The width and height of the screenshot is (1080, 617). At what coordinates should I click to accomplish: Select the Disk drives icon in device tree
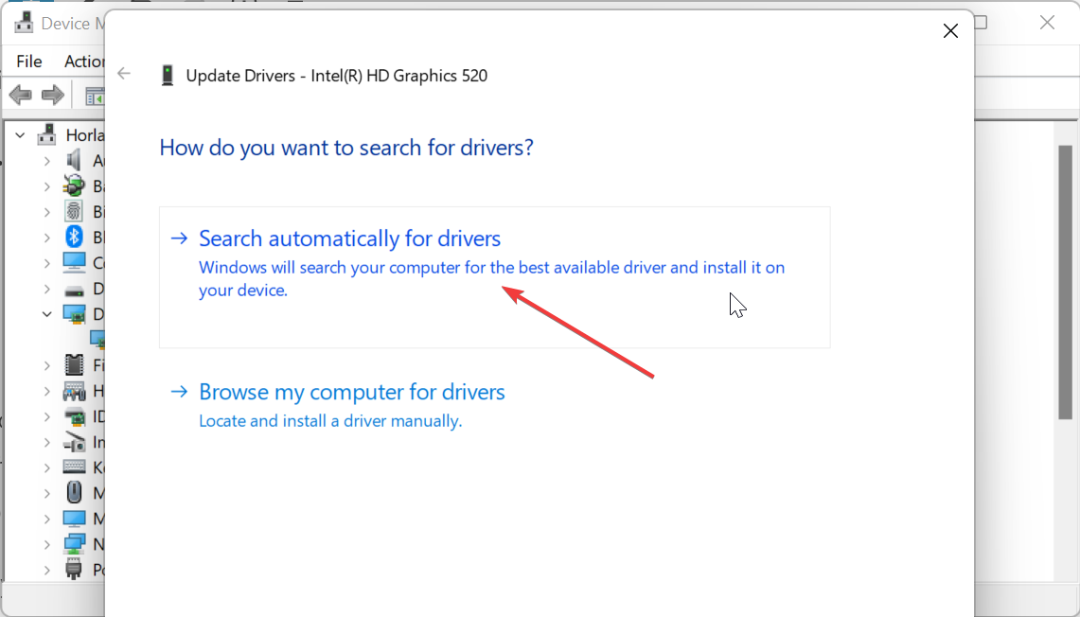[74, 290]
